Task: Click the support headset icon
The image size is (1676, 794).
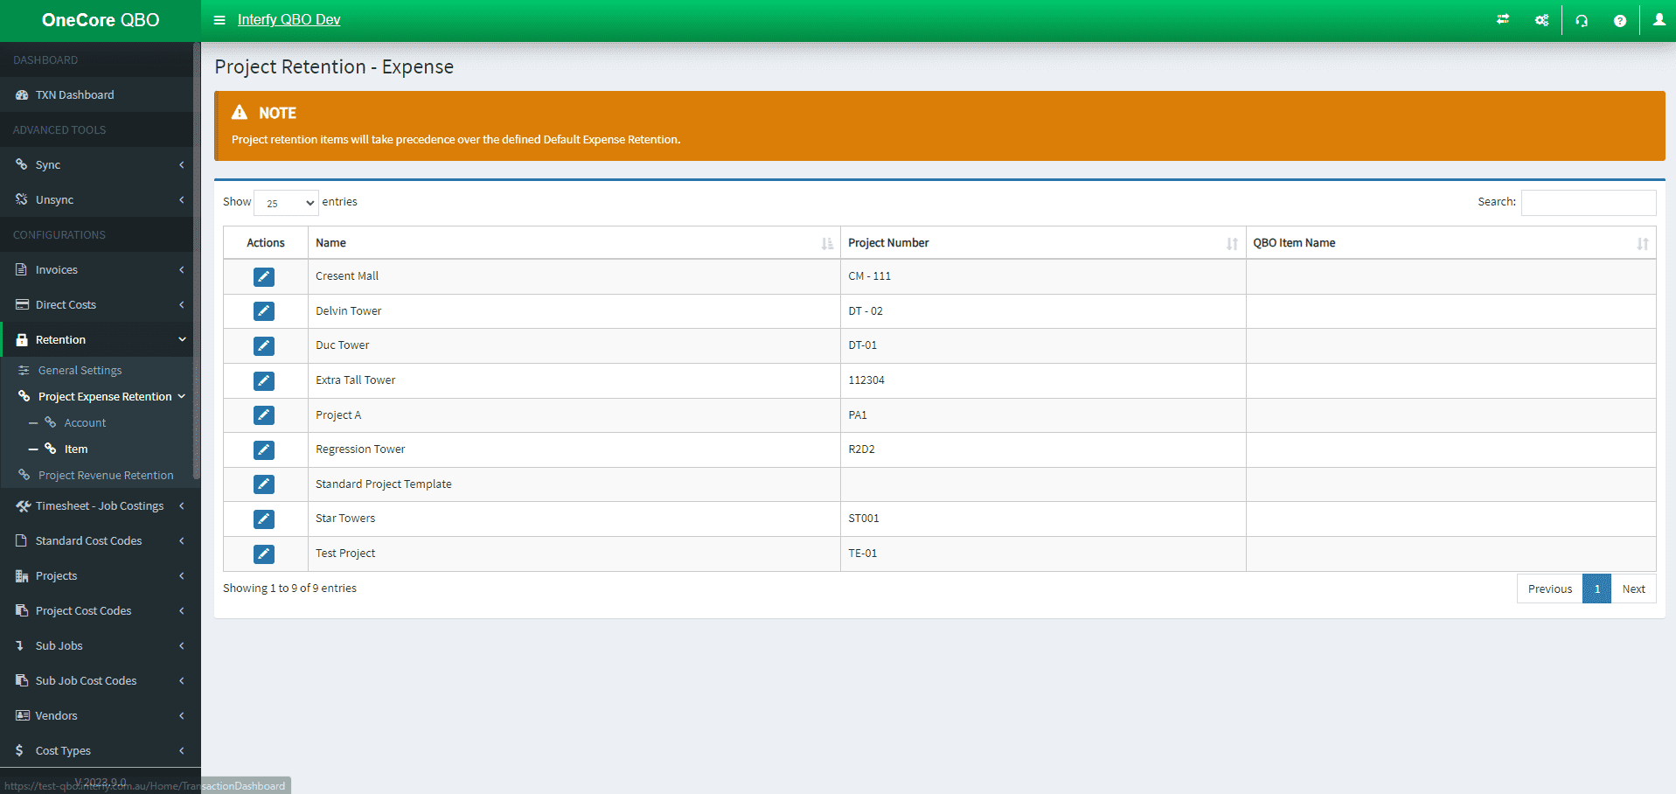Action: [1582, 20]
